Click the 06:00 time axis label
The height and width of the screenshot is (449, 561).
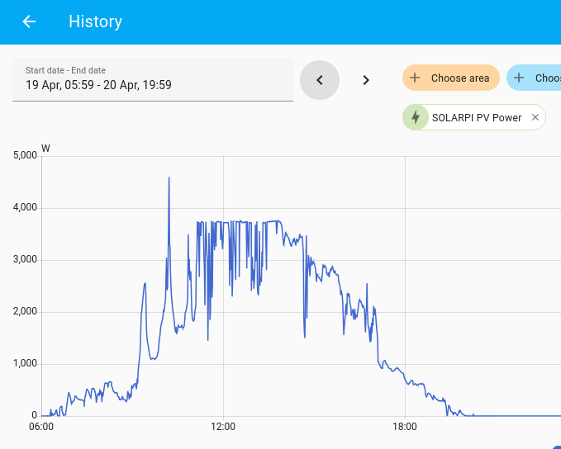tap(41, 427)
